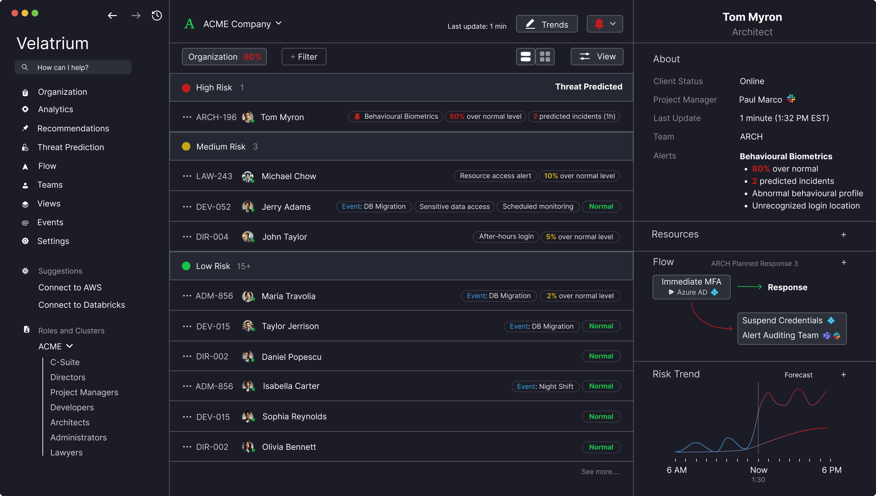Image resolution: width=876 pixels, height=496 pixels.
Task: Click the Now marker on Risk Trend
Action: [x=758, y=470]
